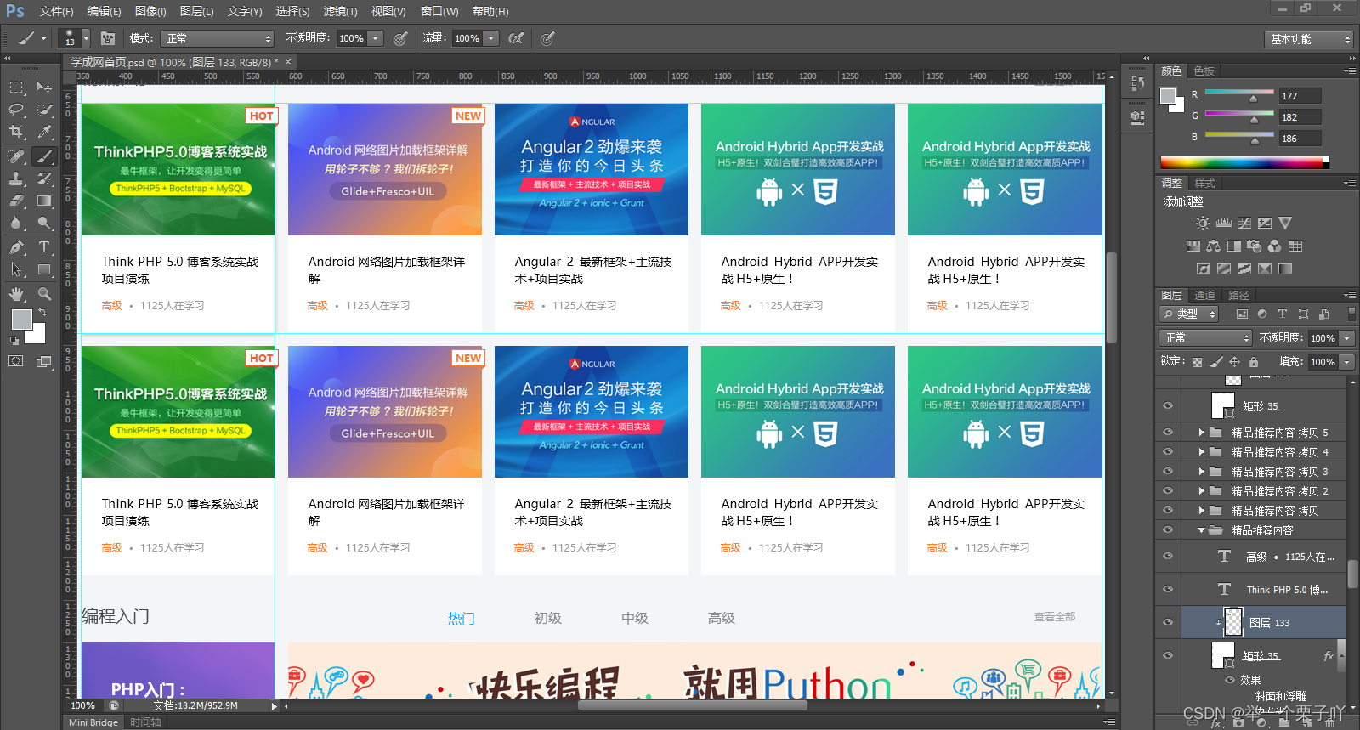Screen dimensions: 1360x730
Task: Hide the Think PHP 5.0 text layer
Action: (x=1168, y=589)
